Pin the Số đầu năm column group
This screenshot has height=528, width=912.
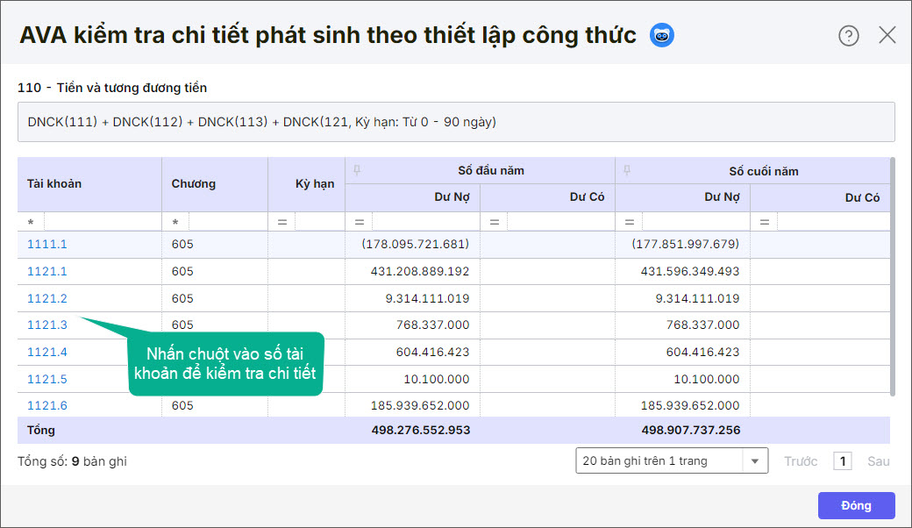pyautogui.click(x=357, y=170)
